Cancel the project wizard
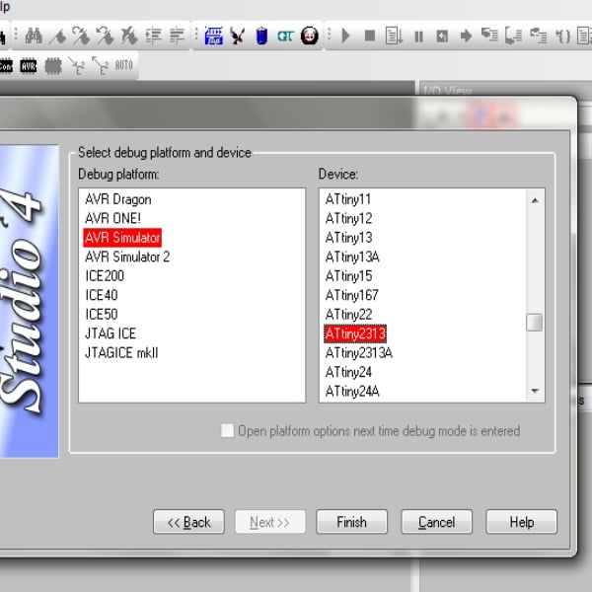Screen dimensions: 592x592 coord(436,522)
